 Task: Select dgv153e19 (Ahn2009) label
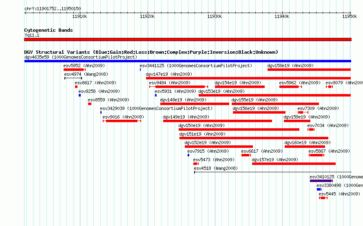pos(221,91)
